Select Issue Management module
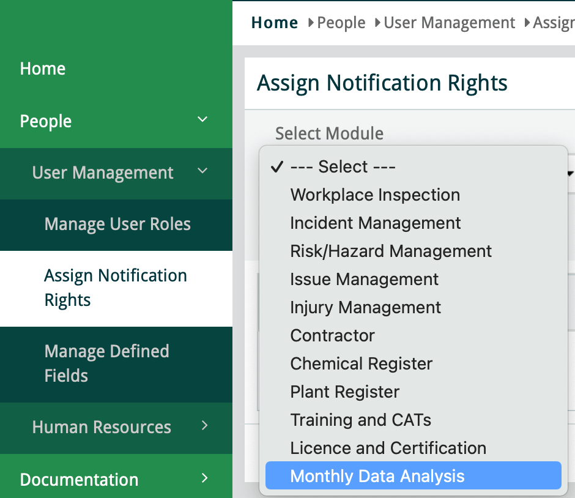Screen dimensions: 575x498 [364, 280]
